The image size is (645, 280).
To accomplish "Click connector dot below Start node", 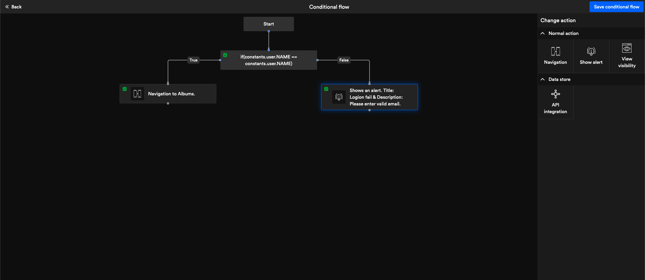I will tap(269, 31).
